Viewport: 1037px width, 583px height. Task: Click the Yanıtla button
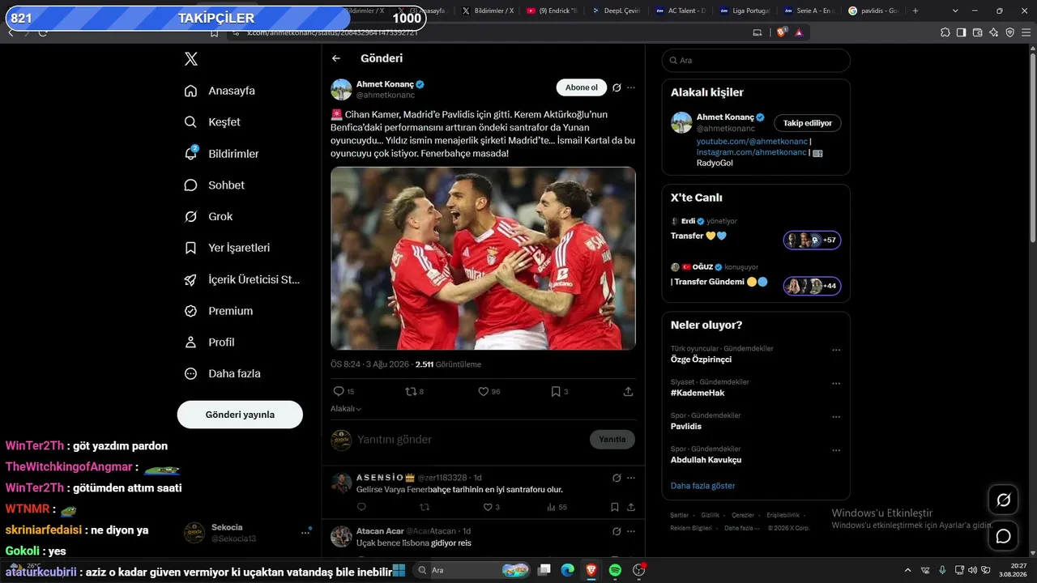click(x=612, y=440)
